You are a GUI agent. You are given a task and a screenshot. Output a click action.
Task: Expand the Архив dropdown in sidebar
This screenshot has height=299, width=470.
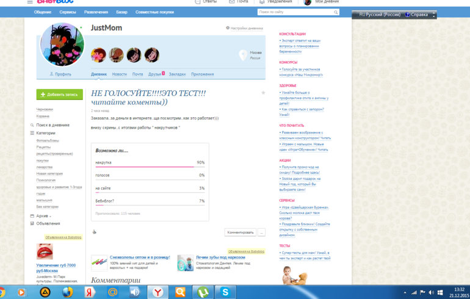[x=43, y=216]
